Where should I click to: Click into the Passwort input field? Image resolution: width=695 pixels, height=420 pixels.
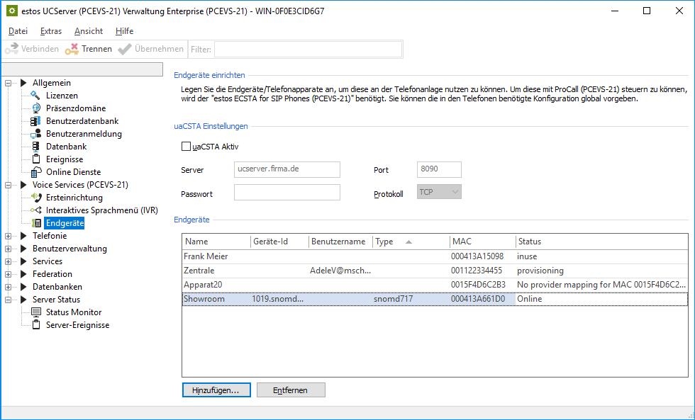click(x=287, y=193)
